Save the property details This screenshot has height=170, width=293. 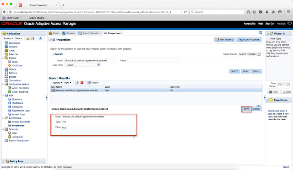(246, 109)
